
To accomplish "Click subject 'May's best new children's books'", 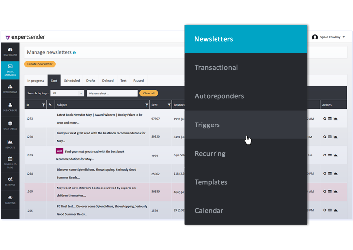I will pyautogui.click(x=97, y=191).
